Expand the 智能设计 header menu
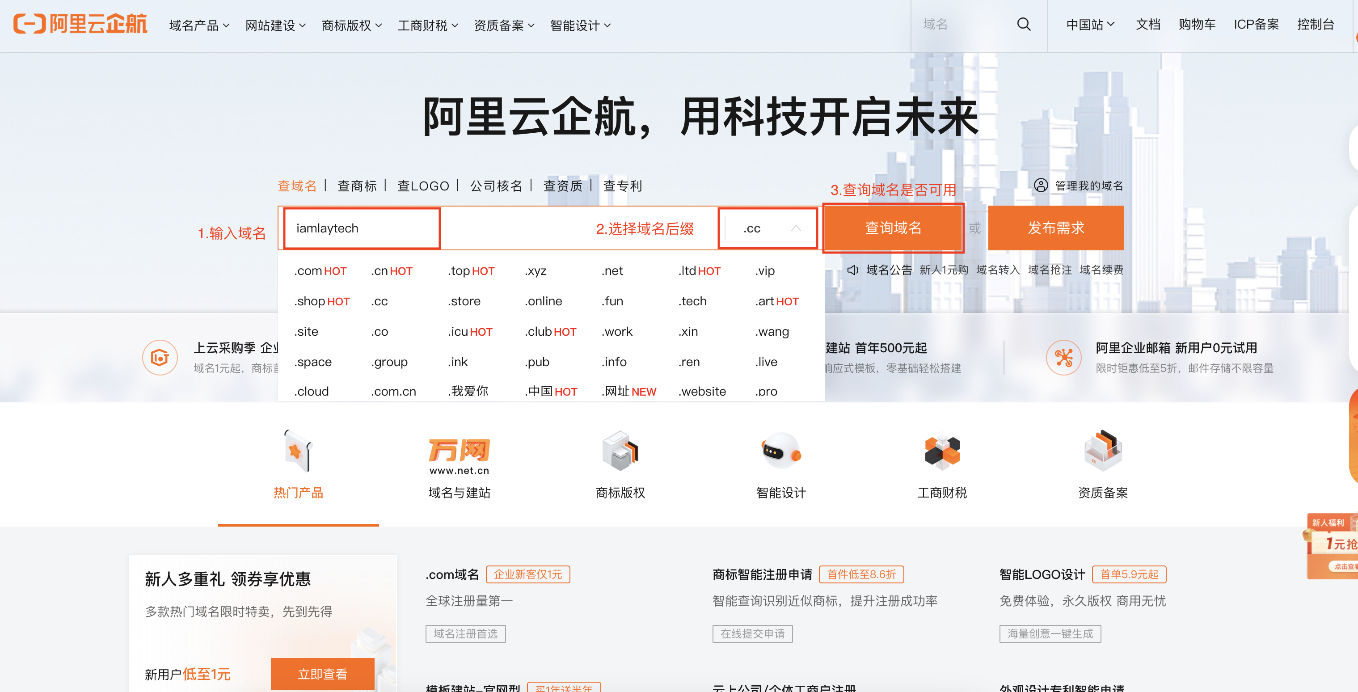1358x692 pixels. [x=580, y=25]
